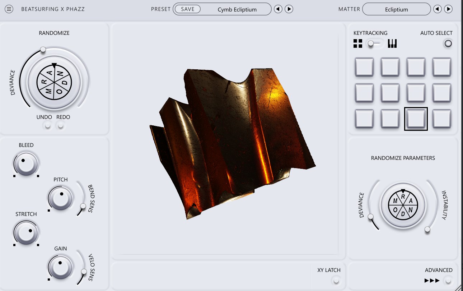The image size is (463, 291).
Task: Click the large RANDOM wheel in Randomize panel
Action: tap(54, 82)
